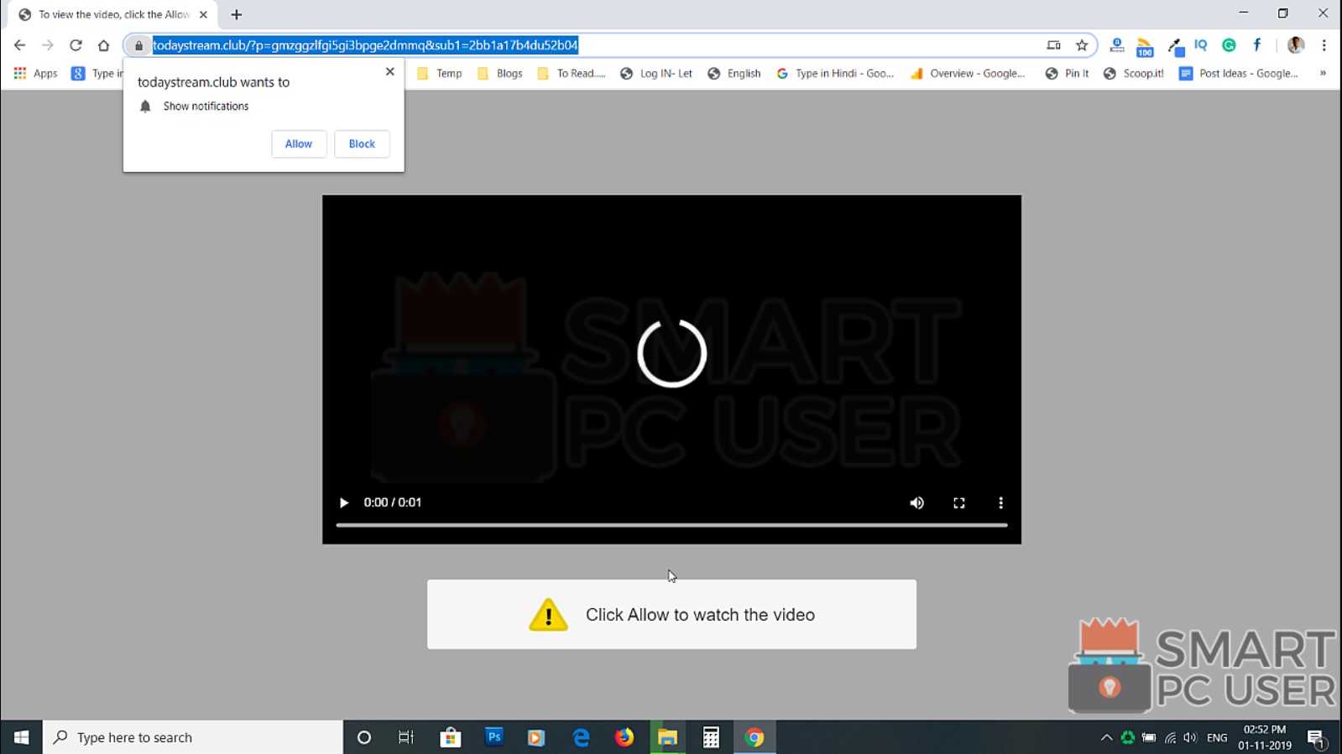Open the English bookmark
1342x754 pixels.
coord(734,74)
